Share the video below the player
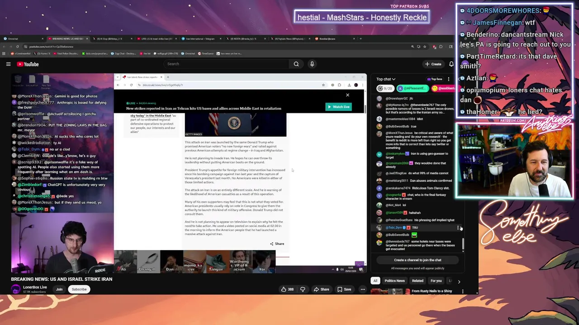Viewport: 579px width, 325px height. coord(321,289)
